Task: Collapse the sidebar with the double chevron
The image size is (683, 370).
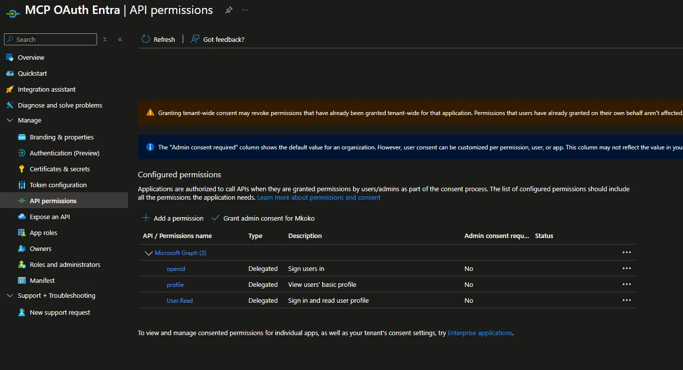Action: click(120, 39)
